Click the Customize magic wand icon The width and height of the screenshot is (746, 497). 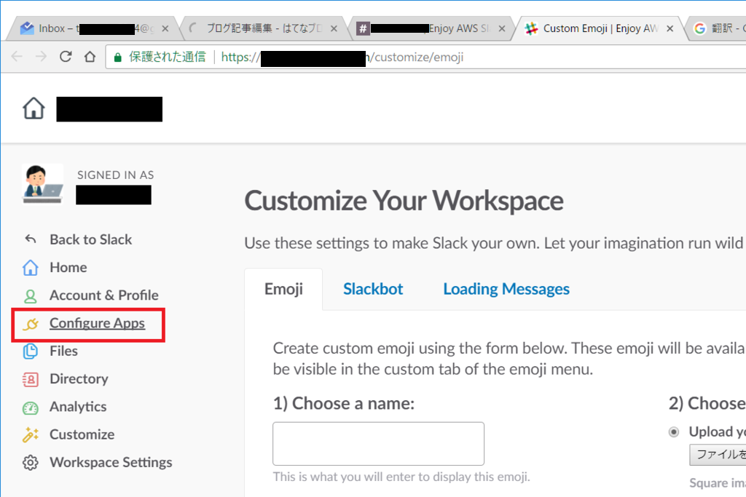pos(31,434)
